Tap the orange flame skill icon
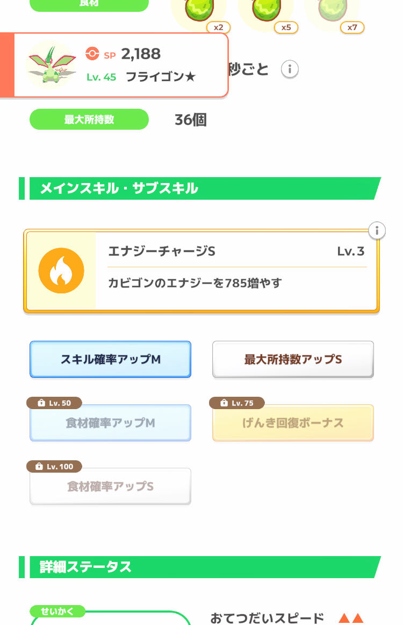This screenshot has height=625, width=403. (x=61, y=271)
